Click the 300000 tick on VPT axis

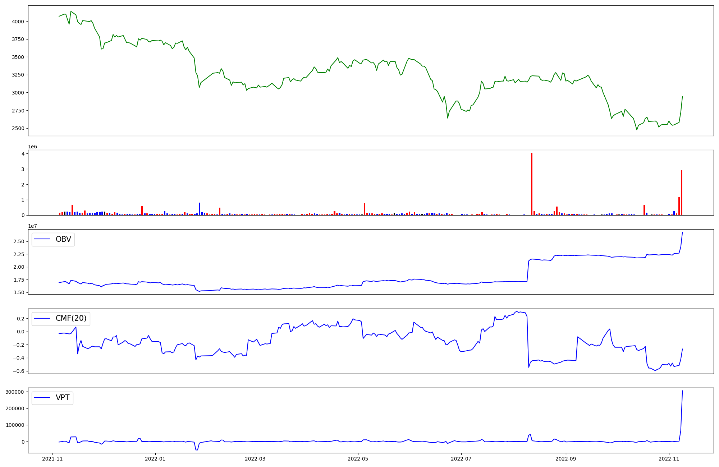click(x=15, y=392)
